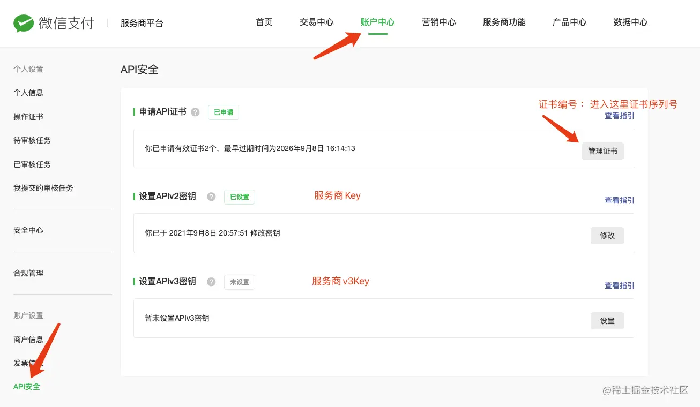The image size is (700, 407).
Task: Click the 设置APIv2密钥 section title
Action: [167, 197]
